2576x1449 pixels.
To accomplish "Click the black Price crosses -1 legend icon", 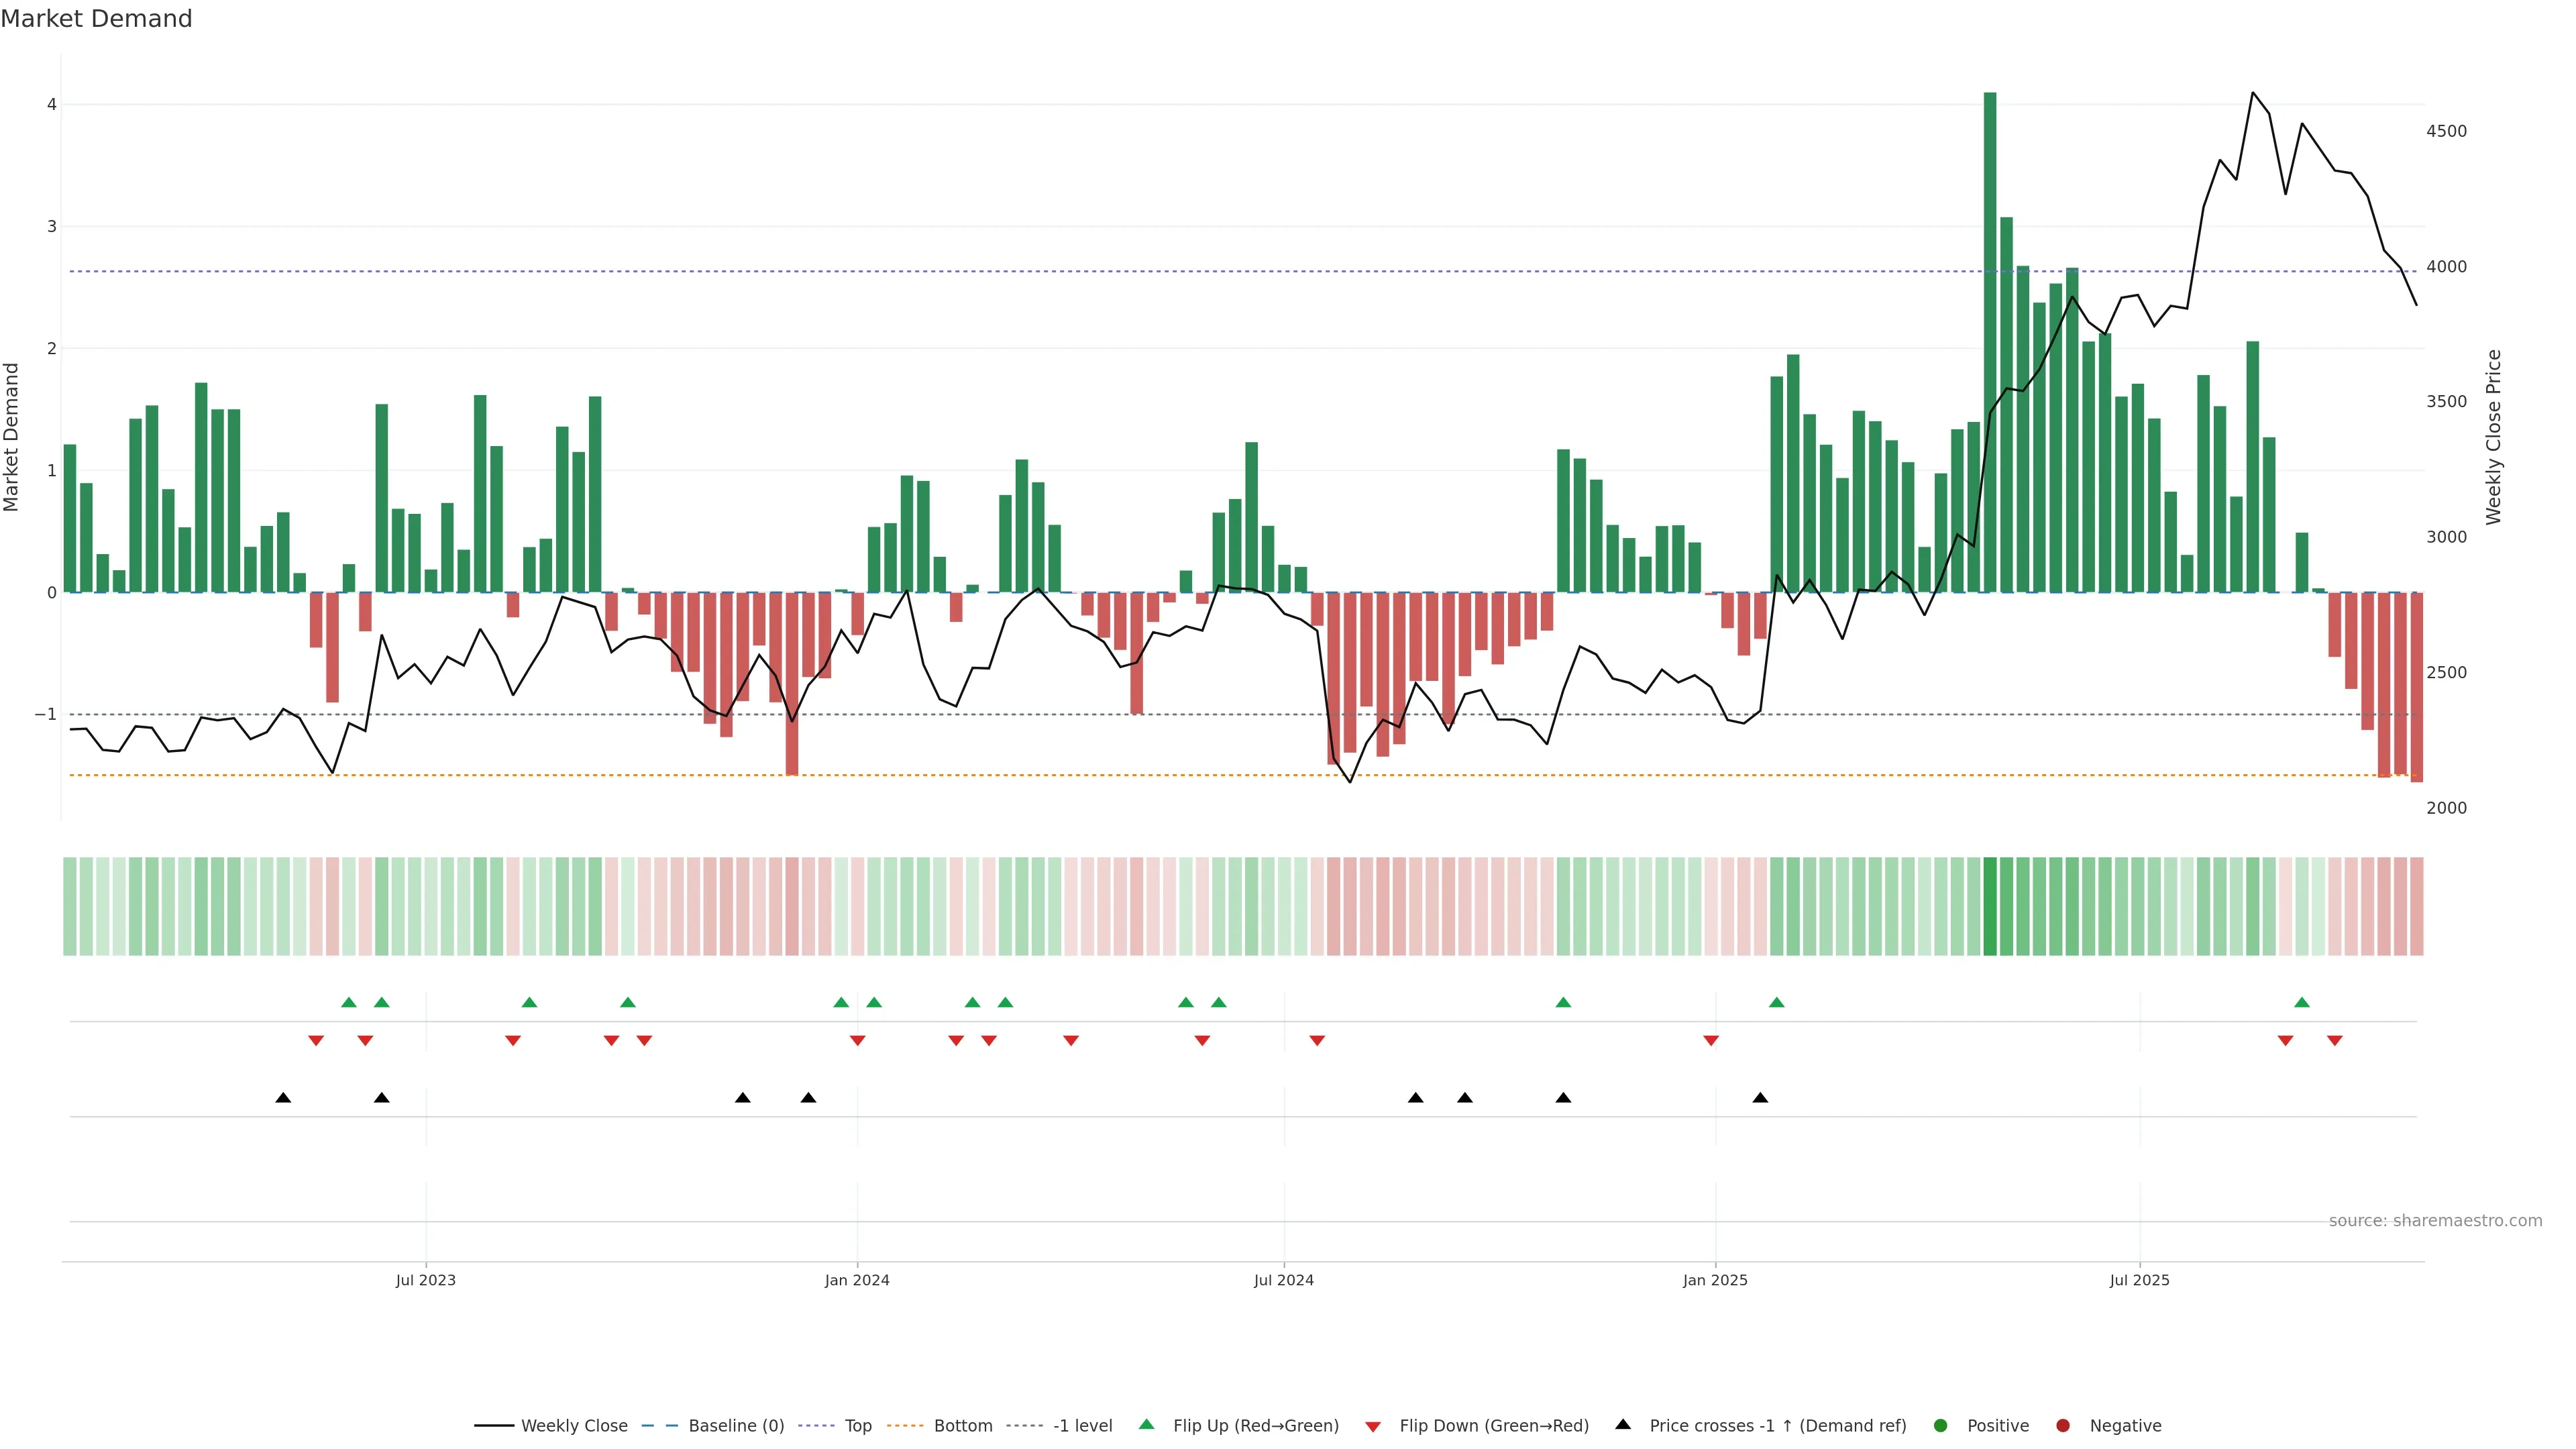I will point(1623,1425).
